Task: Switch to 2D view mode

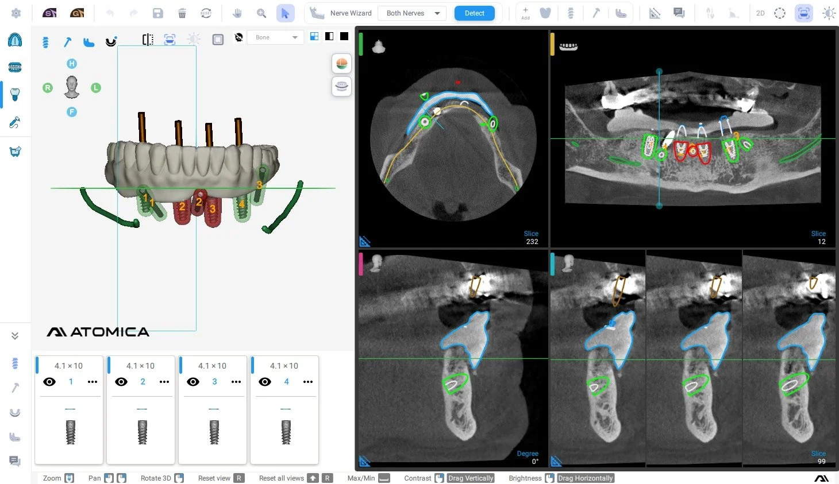Action: pos(760,13)
